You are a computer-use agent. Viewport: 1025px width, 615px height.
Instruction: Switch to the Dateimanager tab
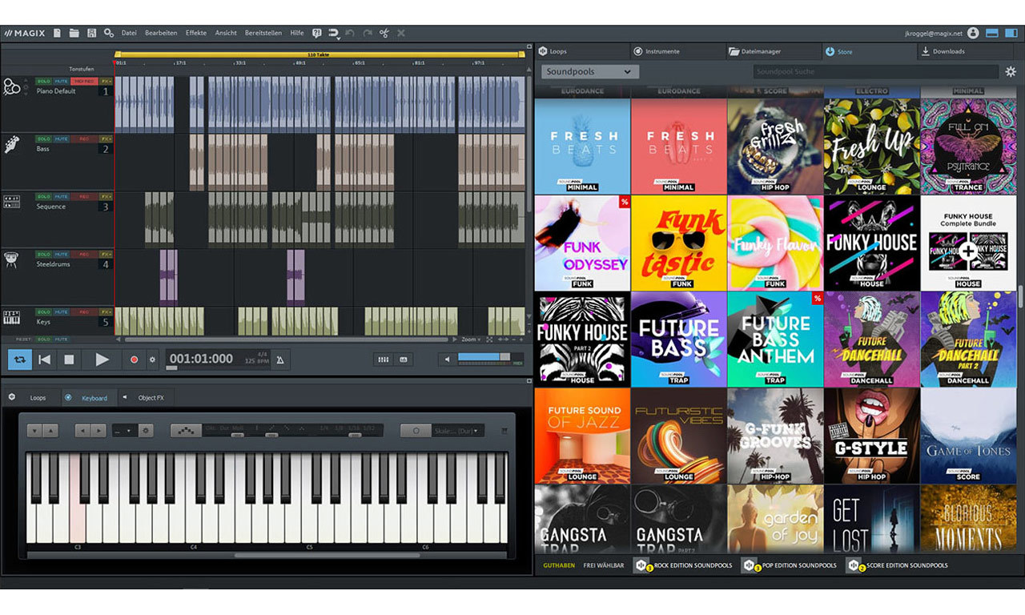(x=774, y=51)
